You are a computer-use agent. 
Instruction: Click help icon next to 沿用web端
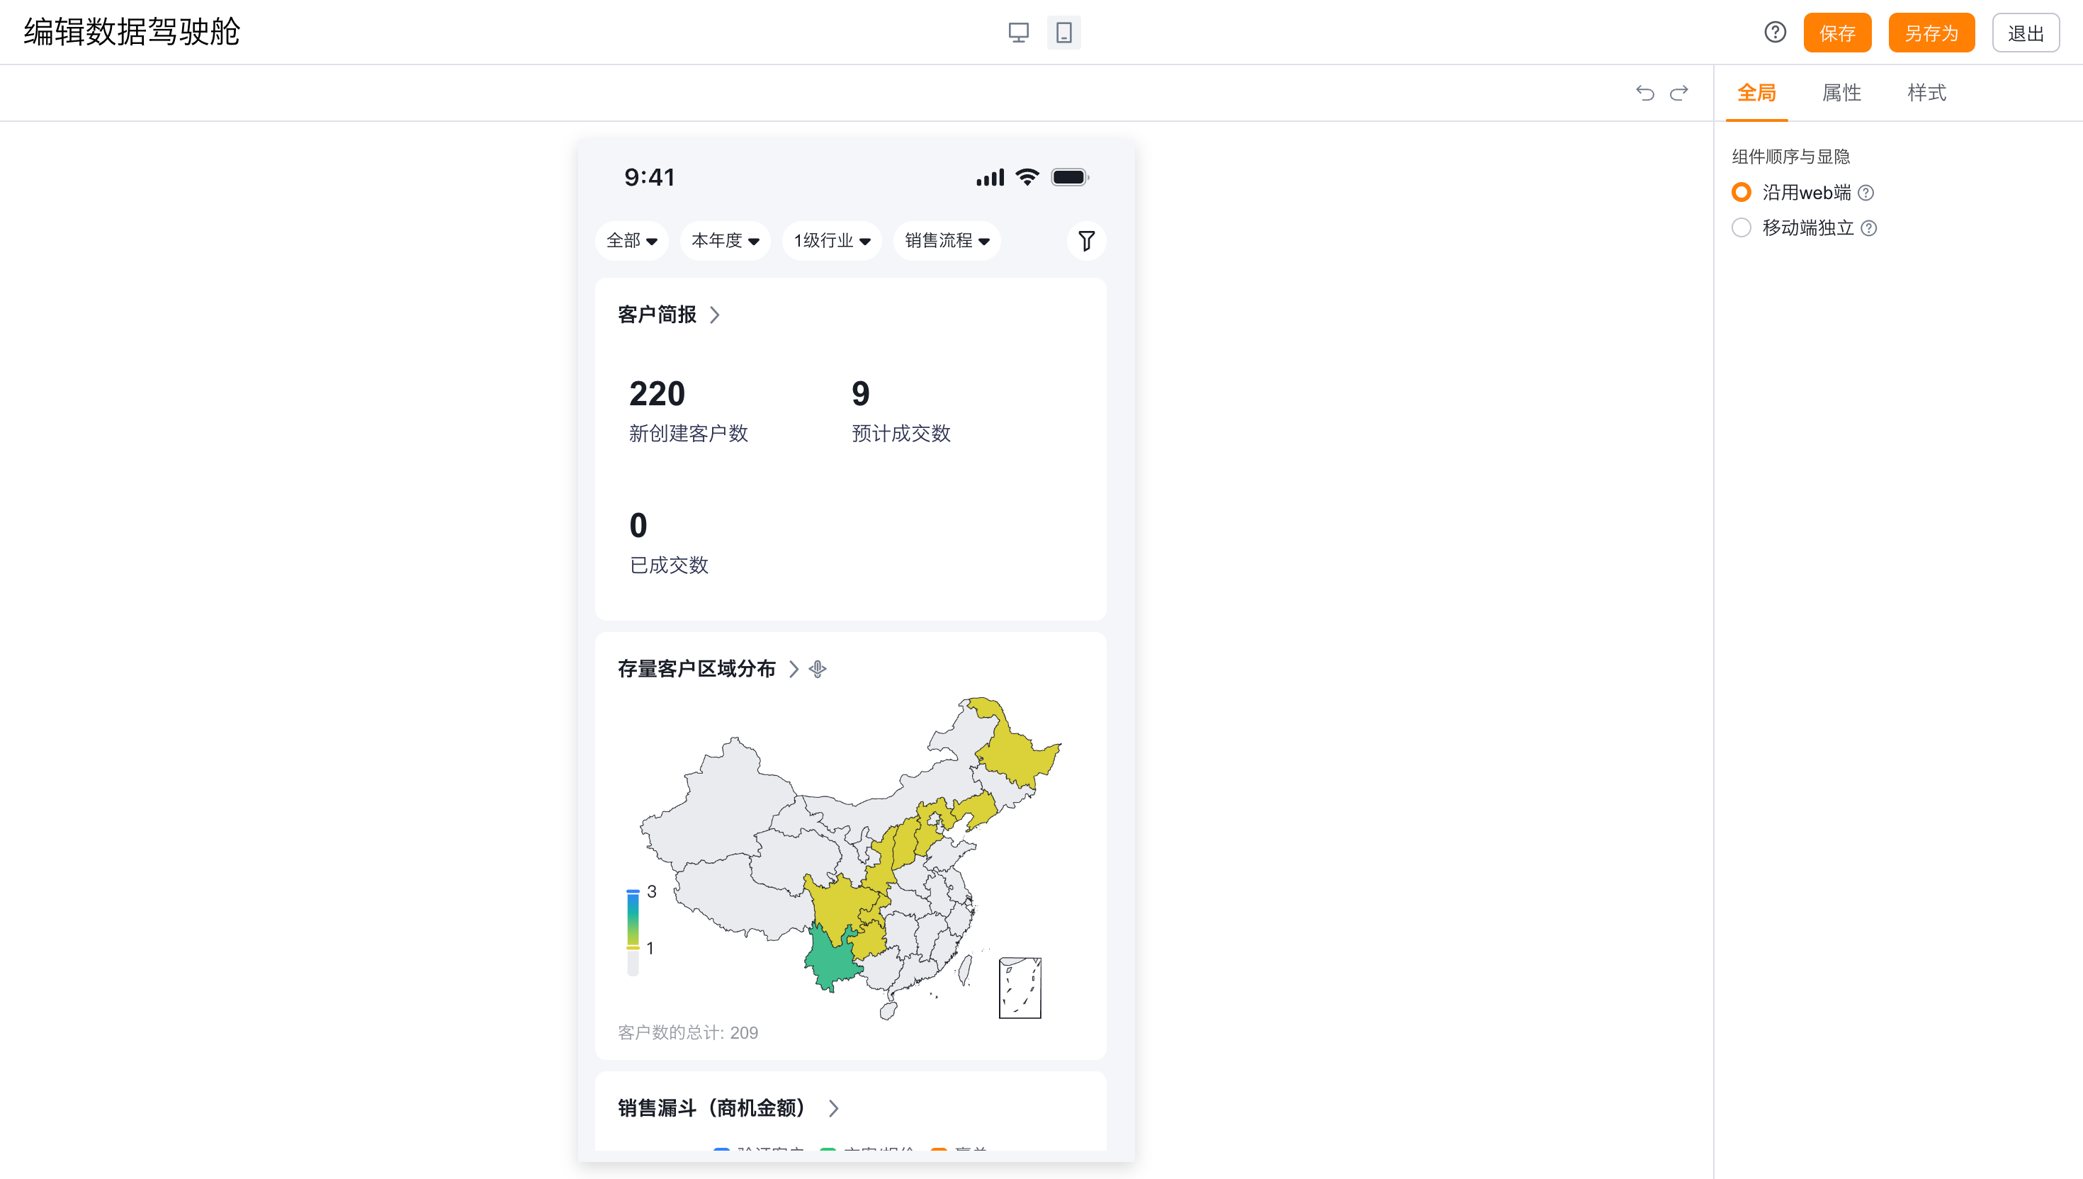click(x=1865, y=193)
